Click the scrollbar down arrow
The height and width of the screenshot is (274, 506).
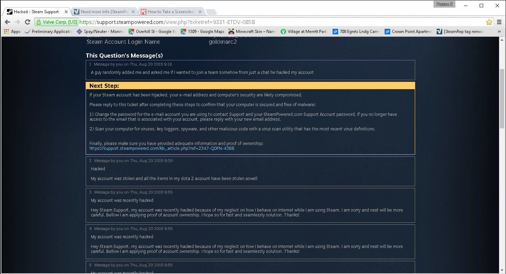click(502, 270)
